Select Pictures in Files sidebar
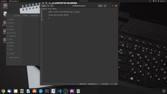The height and width of the screenshot is (94, 167). 11,43
